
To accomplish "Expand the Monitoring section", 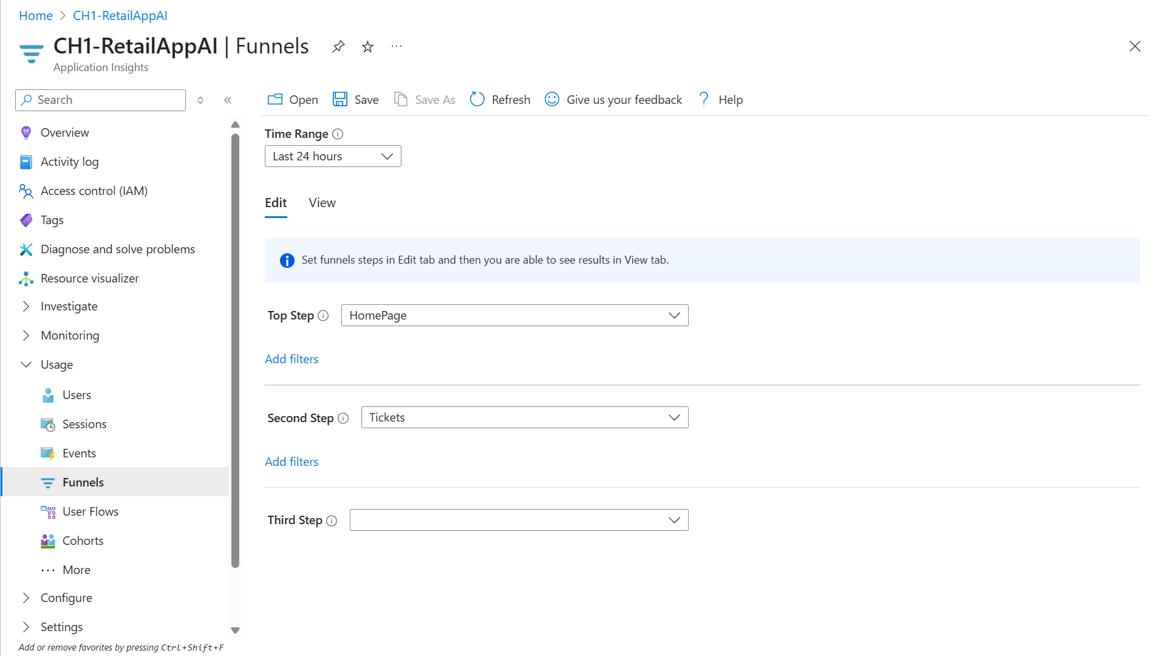I will pyautogui.click(x=26, y=335).
